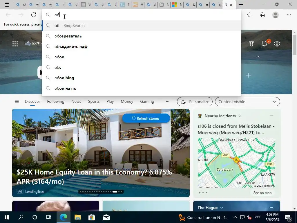The image size is (297, 223).
Task: Open File Explorer from the taskbar
Action: pos(77,217)
